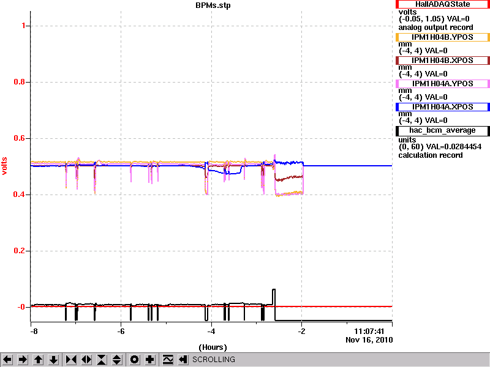Viewport: 490px width, 367px height.
Task: Click the horizontal zoom-out diamond icon
Action: tap(86, 360)
